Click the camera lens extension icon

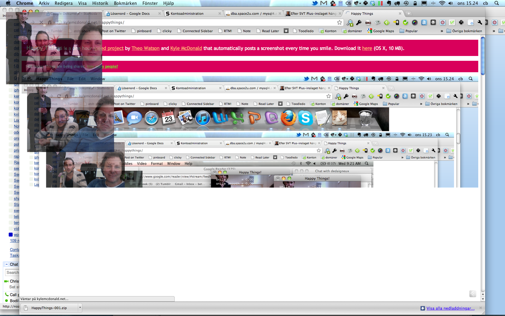coord(415,23)
